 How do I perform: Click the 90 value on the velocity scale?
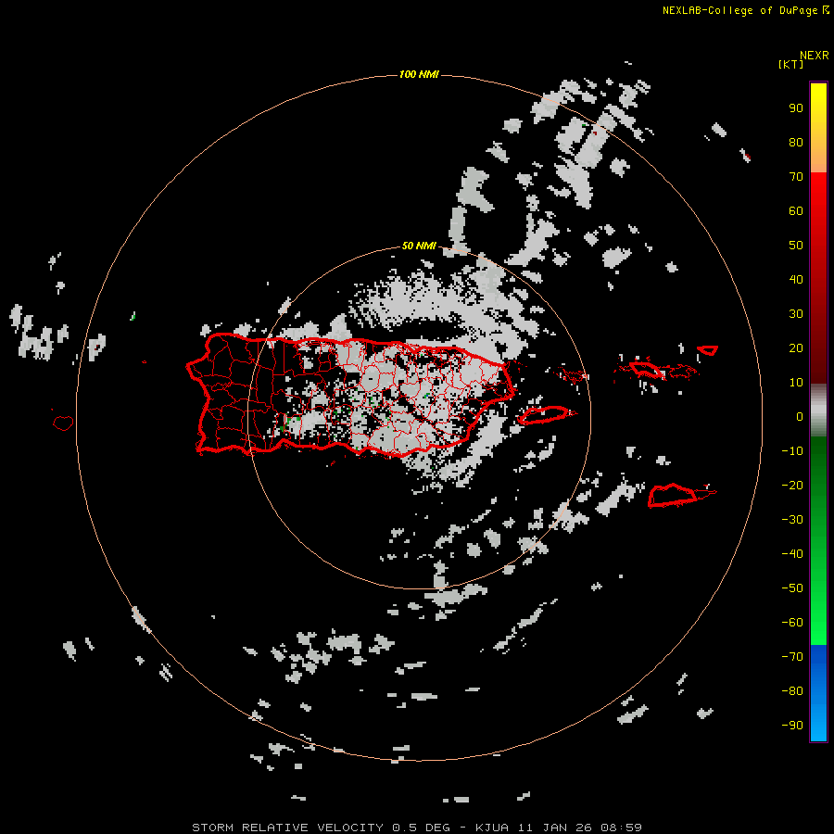click(x=796, y=108)
